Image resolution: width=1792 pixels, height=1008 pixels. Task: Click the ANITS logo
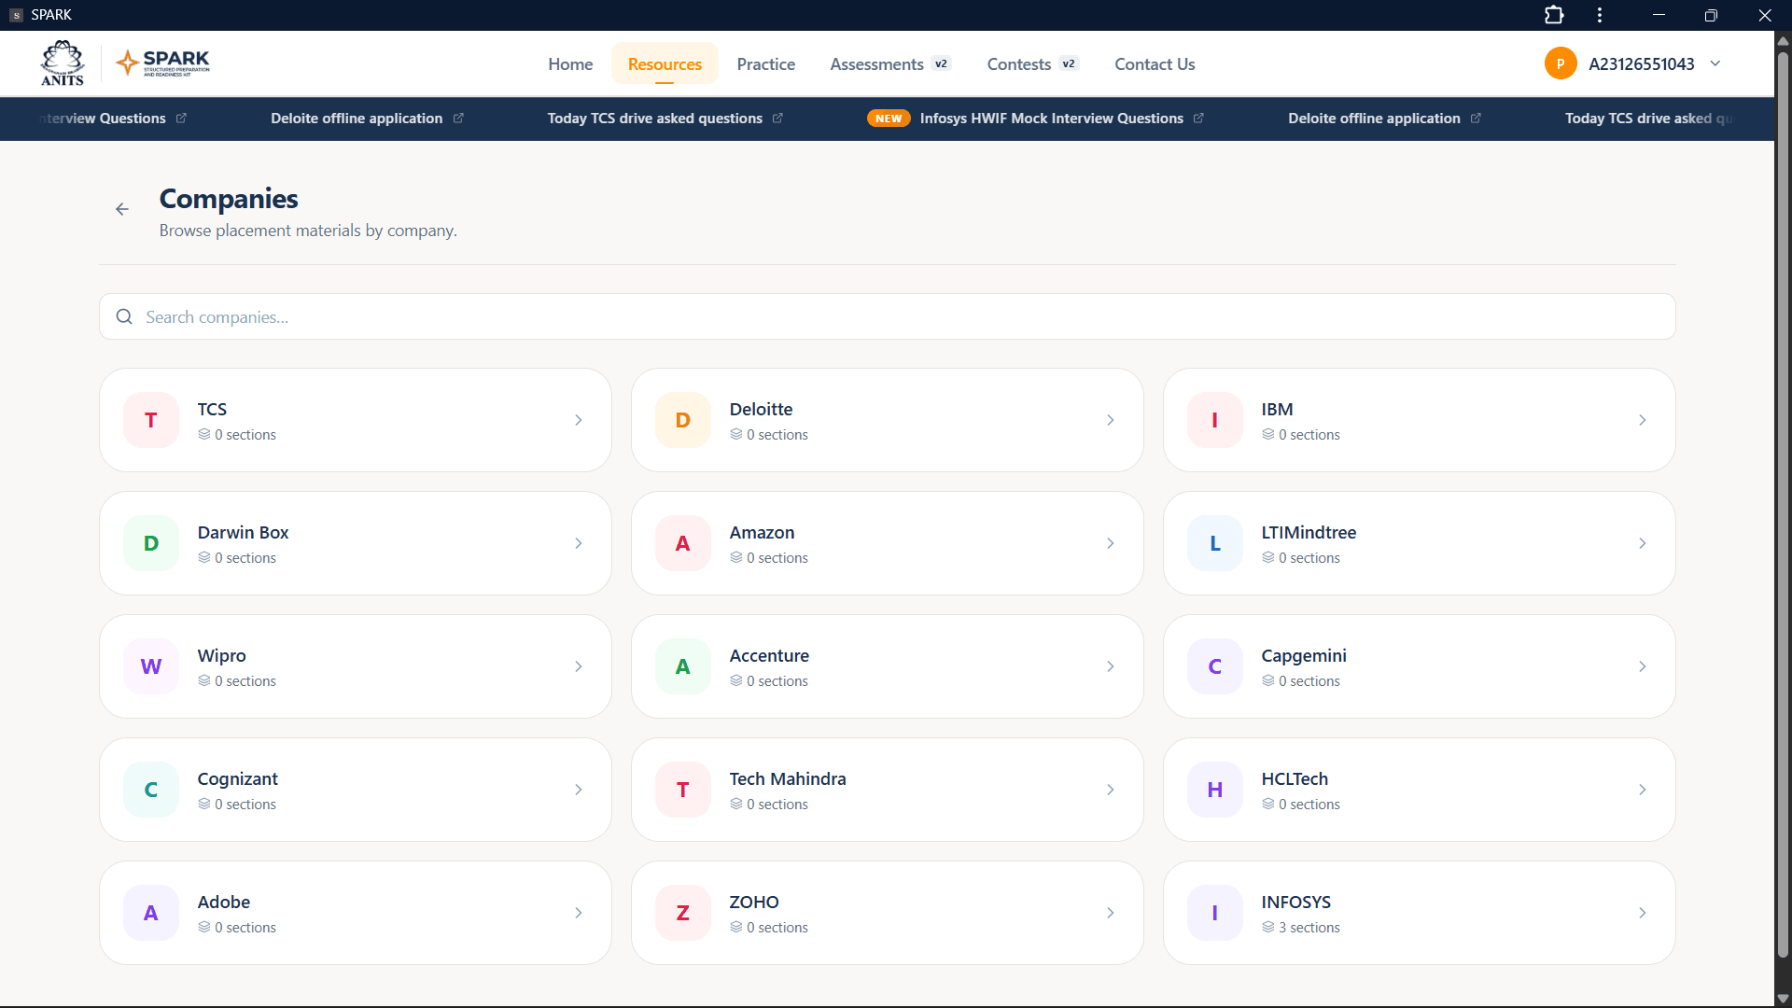coord(63,63)
